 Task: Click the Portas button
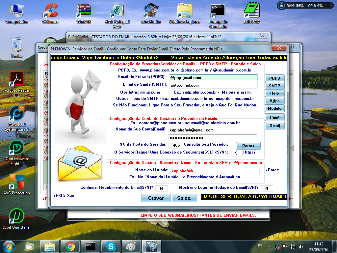tap(248, 146)
